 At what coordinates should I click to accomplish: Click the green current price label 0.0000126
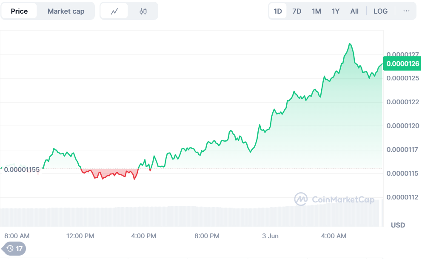[x=402, y=64]
